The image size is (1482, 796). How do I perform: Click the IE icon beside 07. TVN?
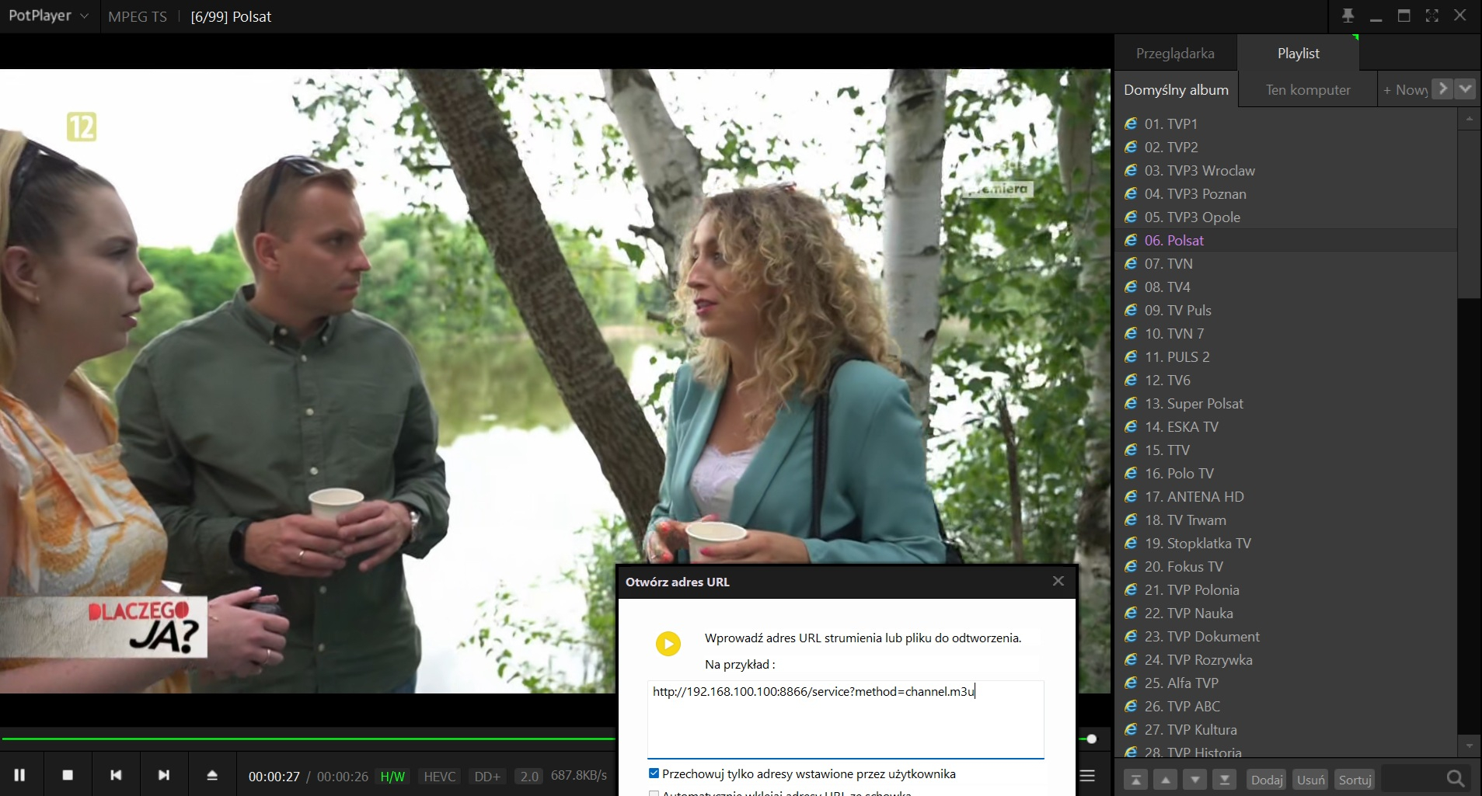[1132, 263]
